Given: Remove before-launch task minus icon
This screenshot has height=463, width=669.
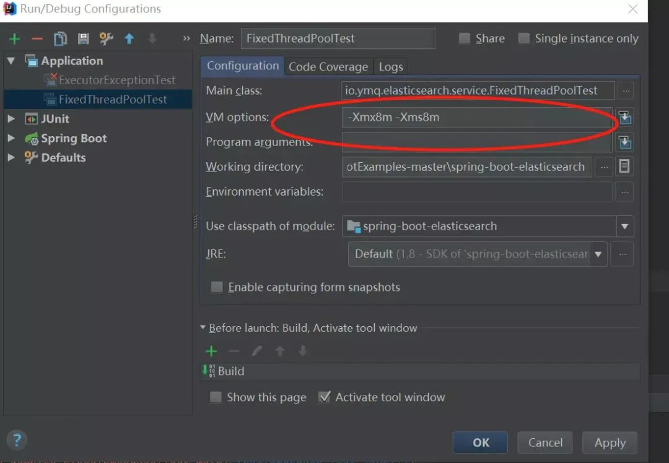Looking at the screenshot, I should (234, 351).
